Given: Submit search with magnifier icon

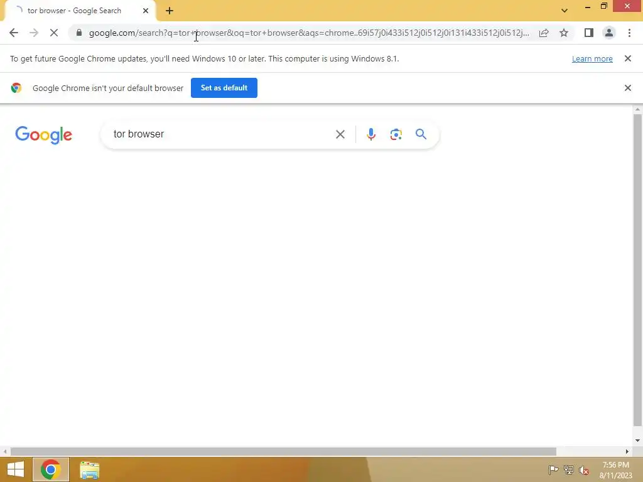Looking at the screenshot, I should click(421, 134).
